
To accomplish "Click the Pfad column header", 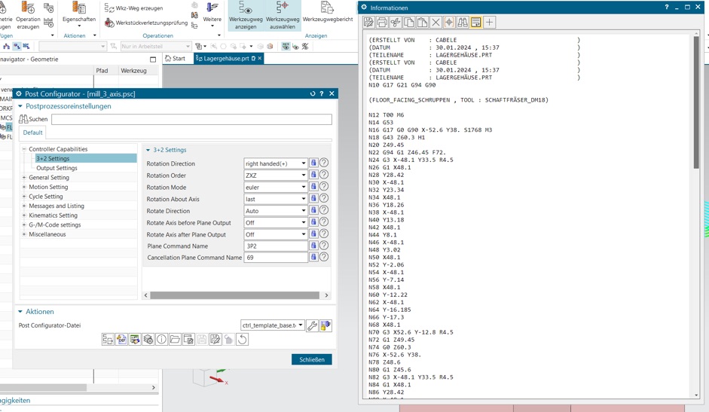I will [x=102, y=71].
